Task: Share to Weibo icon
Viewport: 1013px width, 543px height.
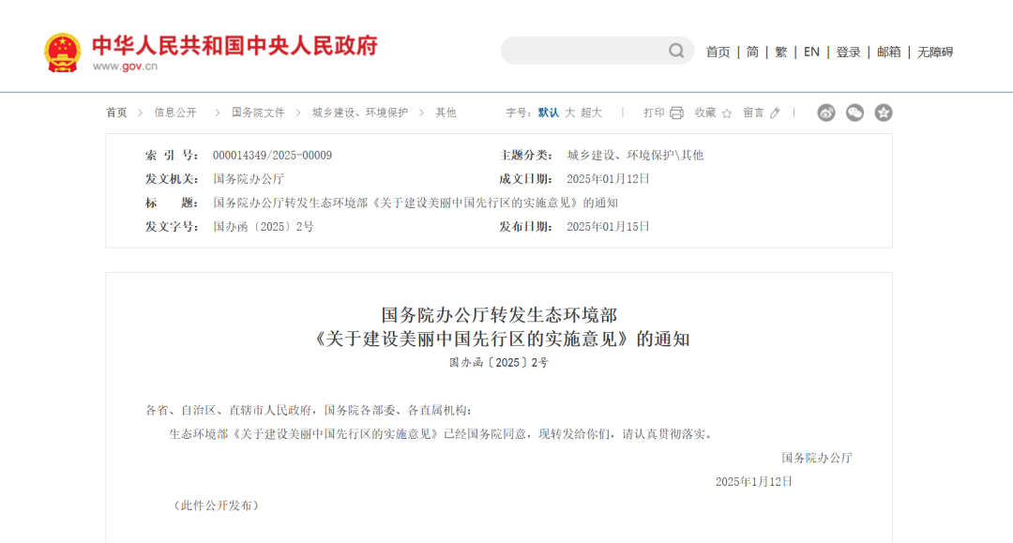Action: pyautogui.click(x=826, y=113)
